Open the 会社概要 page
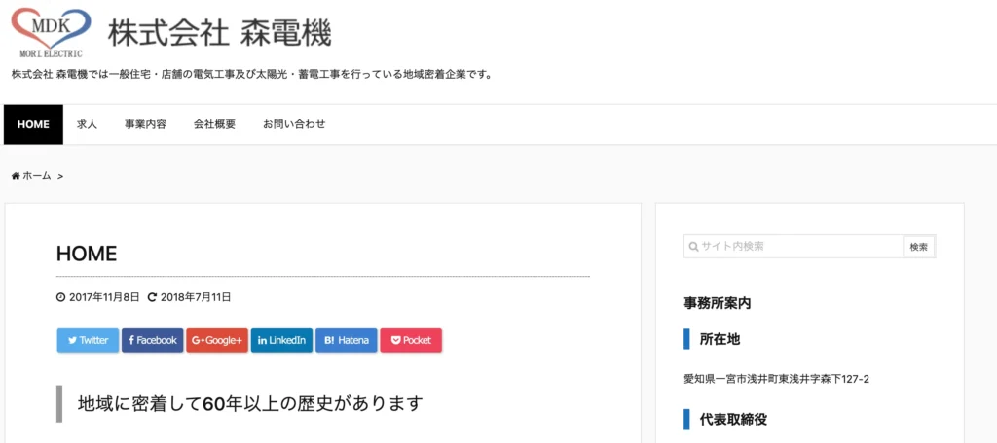997x443 pixels. click(x=214, y=124)
